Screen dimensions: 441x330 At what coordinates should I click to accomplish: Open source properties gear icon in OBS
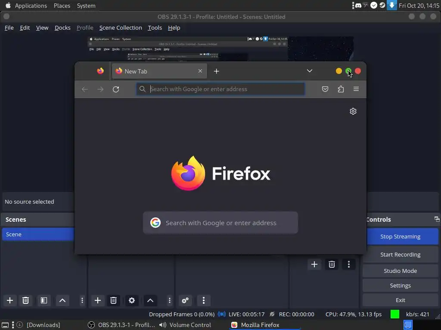pyautogui.click(x=132, y=300)
